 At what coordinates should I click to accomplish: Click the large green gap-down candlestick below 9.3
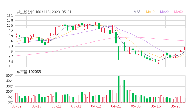coord(119,53)
